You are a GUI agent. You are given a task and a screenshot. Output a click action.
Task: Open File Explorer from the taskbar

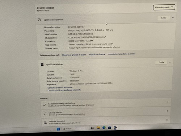[x=98, y=128]
